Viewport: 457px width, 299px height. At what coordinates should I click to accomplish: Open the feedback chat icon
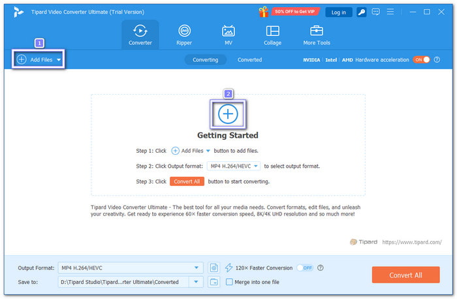click(377, 12)
